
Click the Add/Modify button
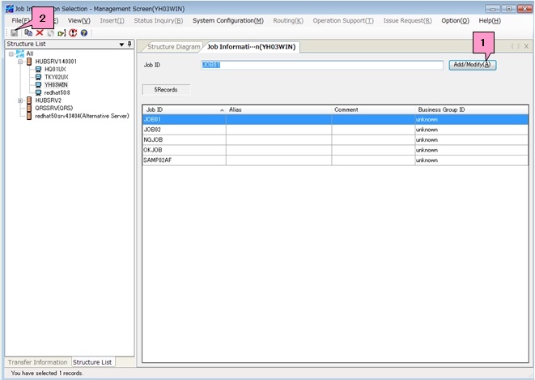472,65
